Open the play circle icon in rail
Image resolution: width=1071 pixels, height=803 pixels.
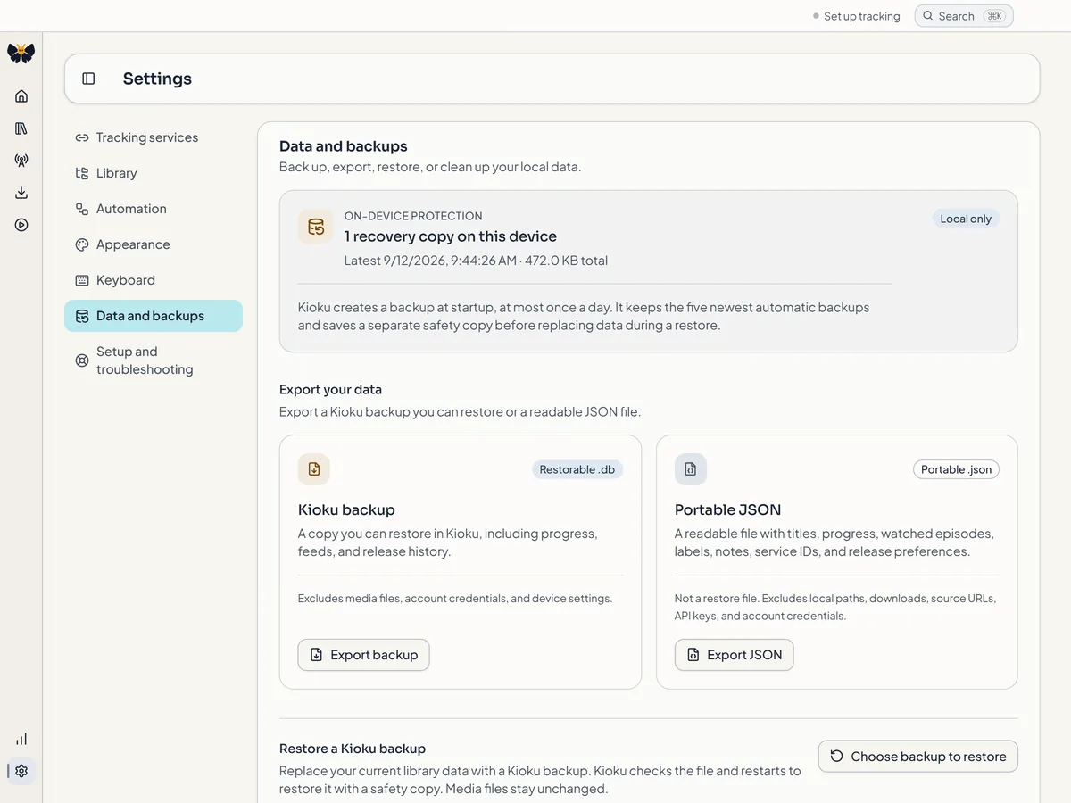[21, 225]
